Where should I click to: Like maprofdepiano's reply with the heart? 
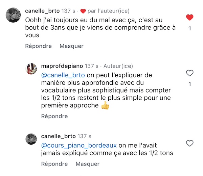pyautogui.click(x=190, y=73)
